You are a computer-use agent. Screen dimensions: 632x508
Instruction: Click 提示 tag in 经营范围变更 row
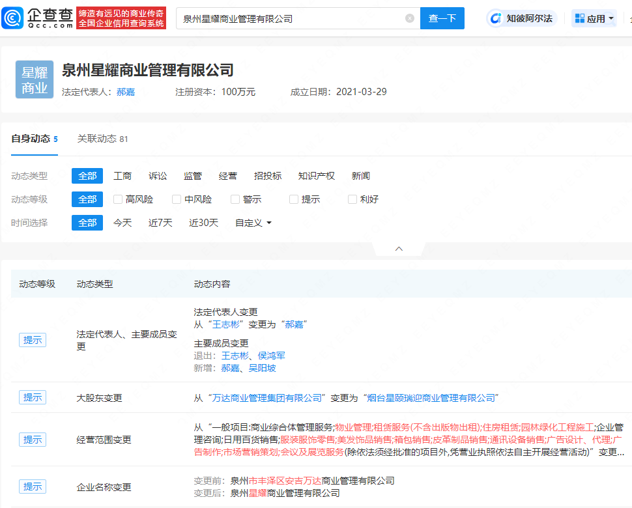pyautogui.click(x=33, y=440)
